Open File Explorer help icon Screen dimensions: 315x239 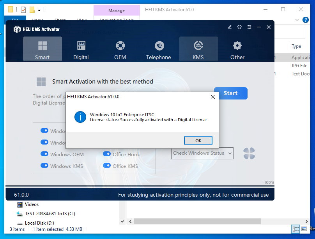click(x=306, y=20)
